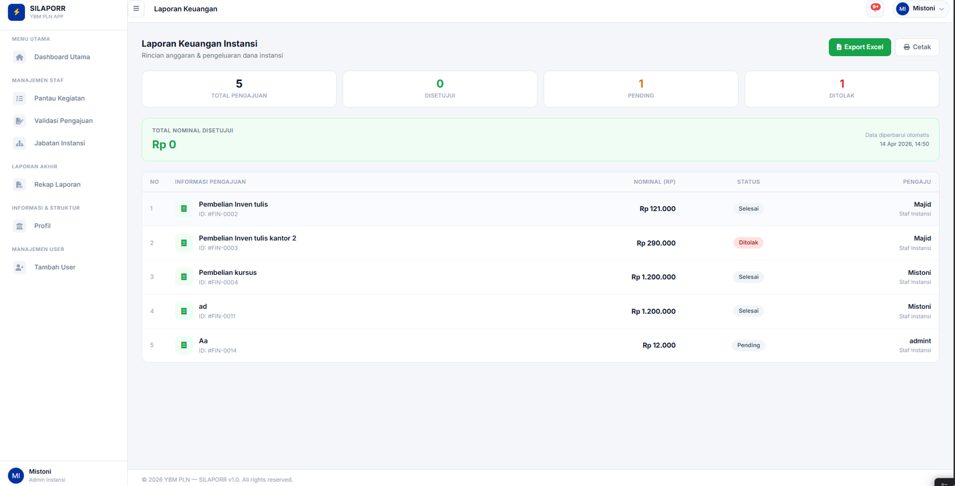Click the Jabatan Instansi hierarchy icon
Screen dimensions: 955x486
[x=20, y=144]
